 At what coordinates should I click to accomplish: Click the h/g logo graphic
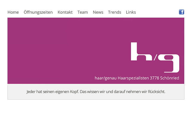click(155, 57)
